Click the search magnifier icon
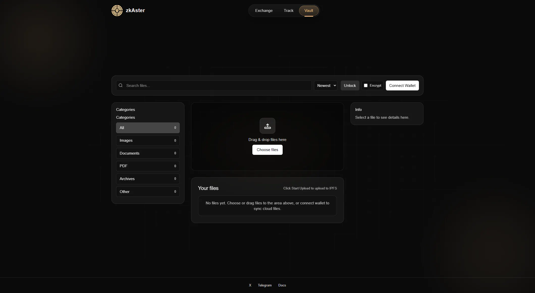 tap(121, 85)
